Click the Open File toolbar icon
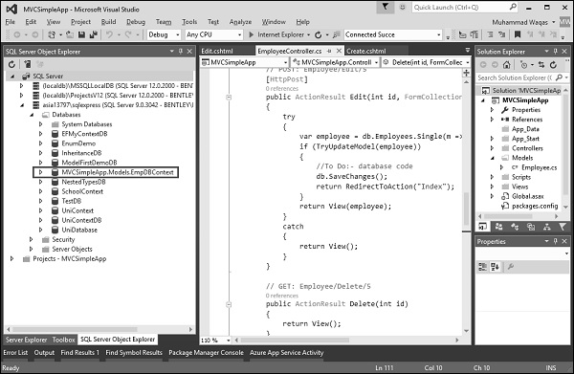The image size is (574, 374). 70,34
